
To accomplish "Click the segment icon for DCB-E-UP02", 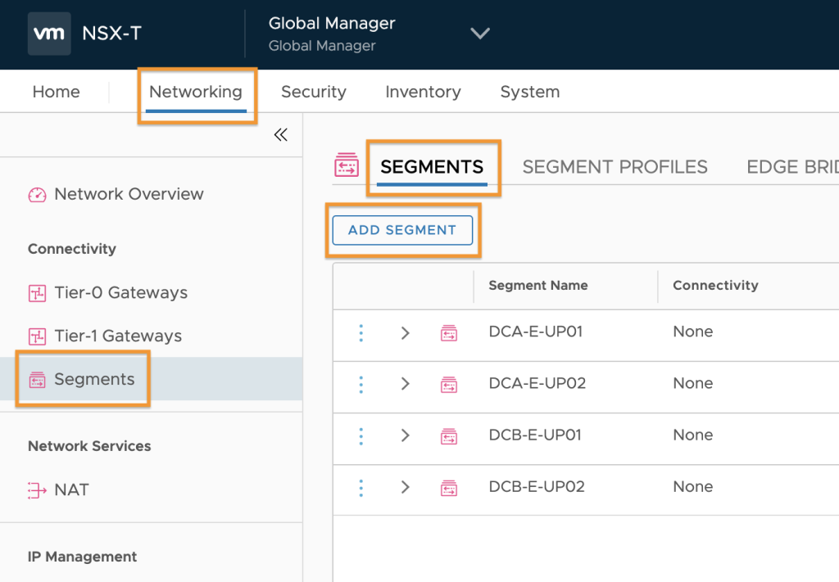I will click(x=449, y=488).
